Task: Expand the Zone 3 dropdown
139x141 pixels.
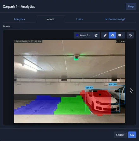Action: tap(83, 35)
